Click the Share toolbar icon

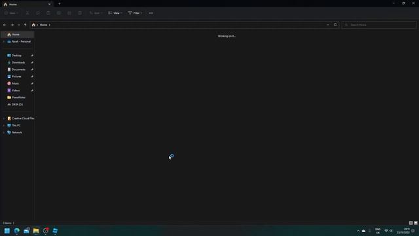[x=69, y=13]
